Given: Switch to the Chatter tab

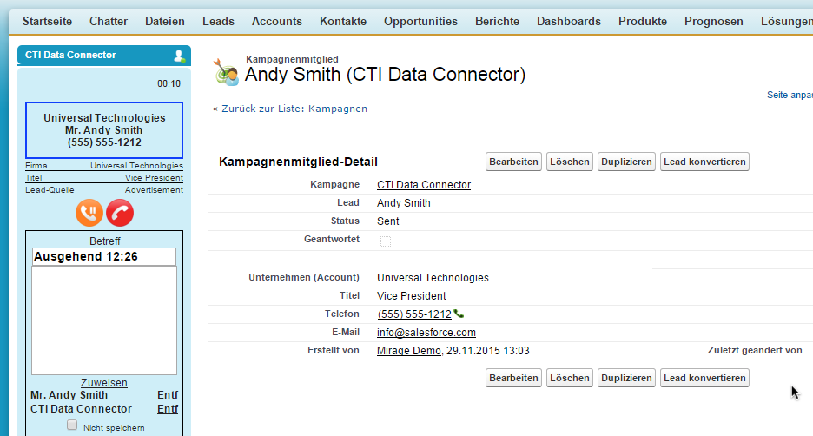Looking at the screenshot, I should [109, 21].
